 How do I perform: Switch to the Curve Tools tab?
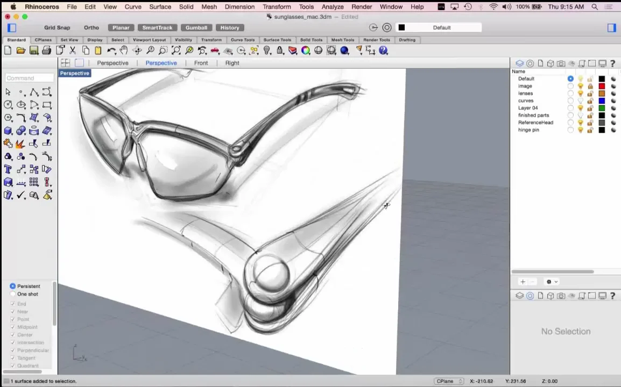click(x=243, y=40)
